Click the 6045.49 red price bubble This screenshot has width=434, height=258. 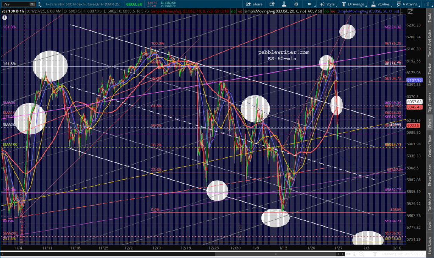coord(414,107)
